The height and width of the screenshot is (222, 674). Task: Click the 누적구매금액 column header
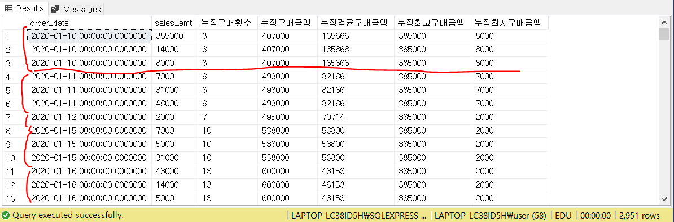point(287,23)
